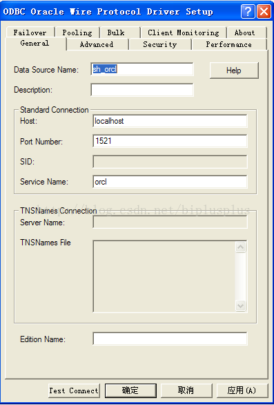Click the TNSNames Connection group title
The width and height of the screenshot is (274, 405).
58,211
